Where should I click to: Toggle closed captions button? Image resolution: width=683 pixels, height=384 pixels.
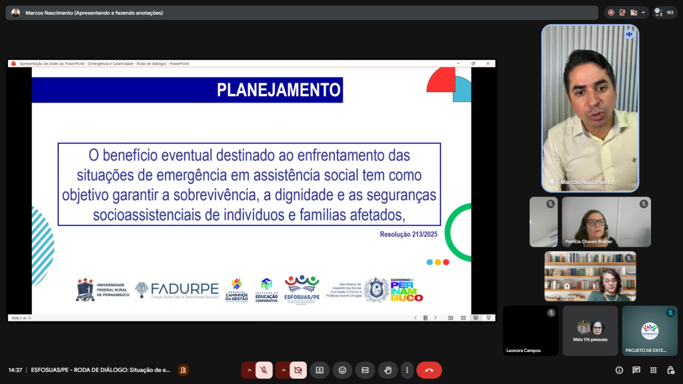pos(365,370)
